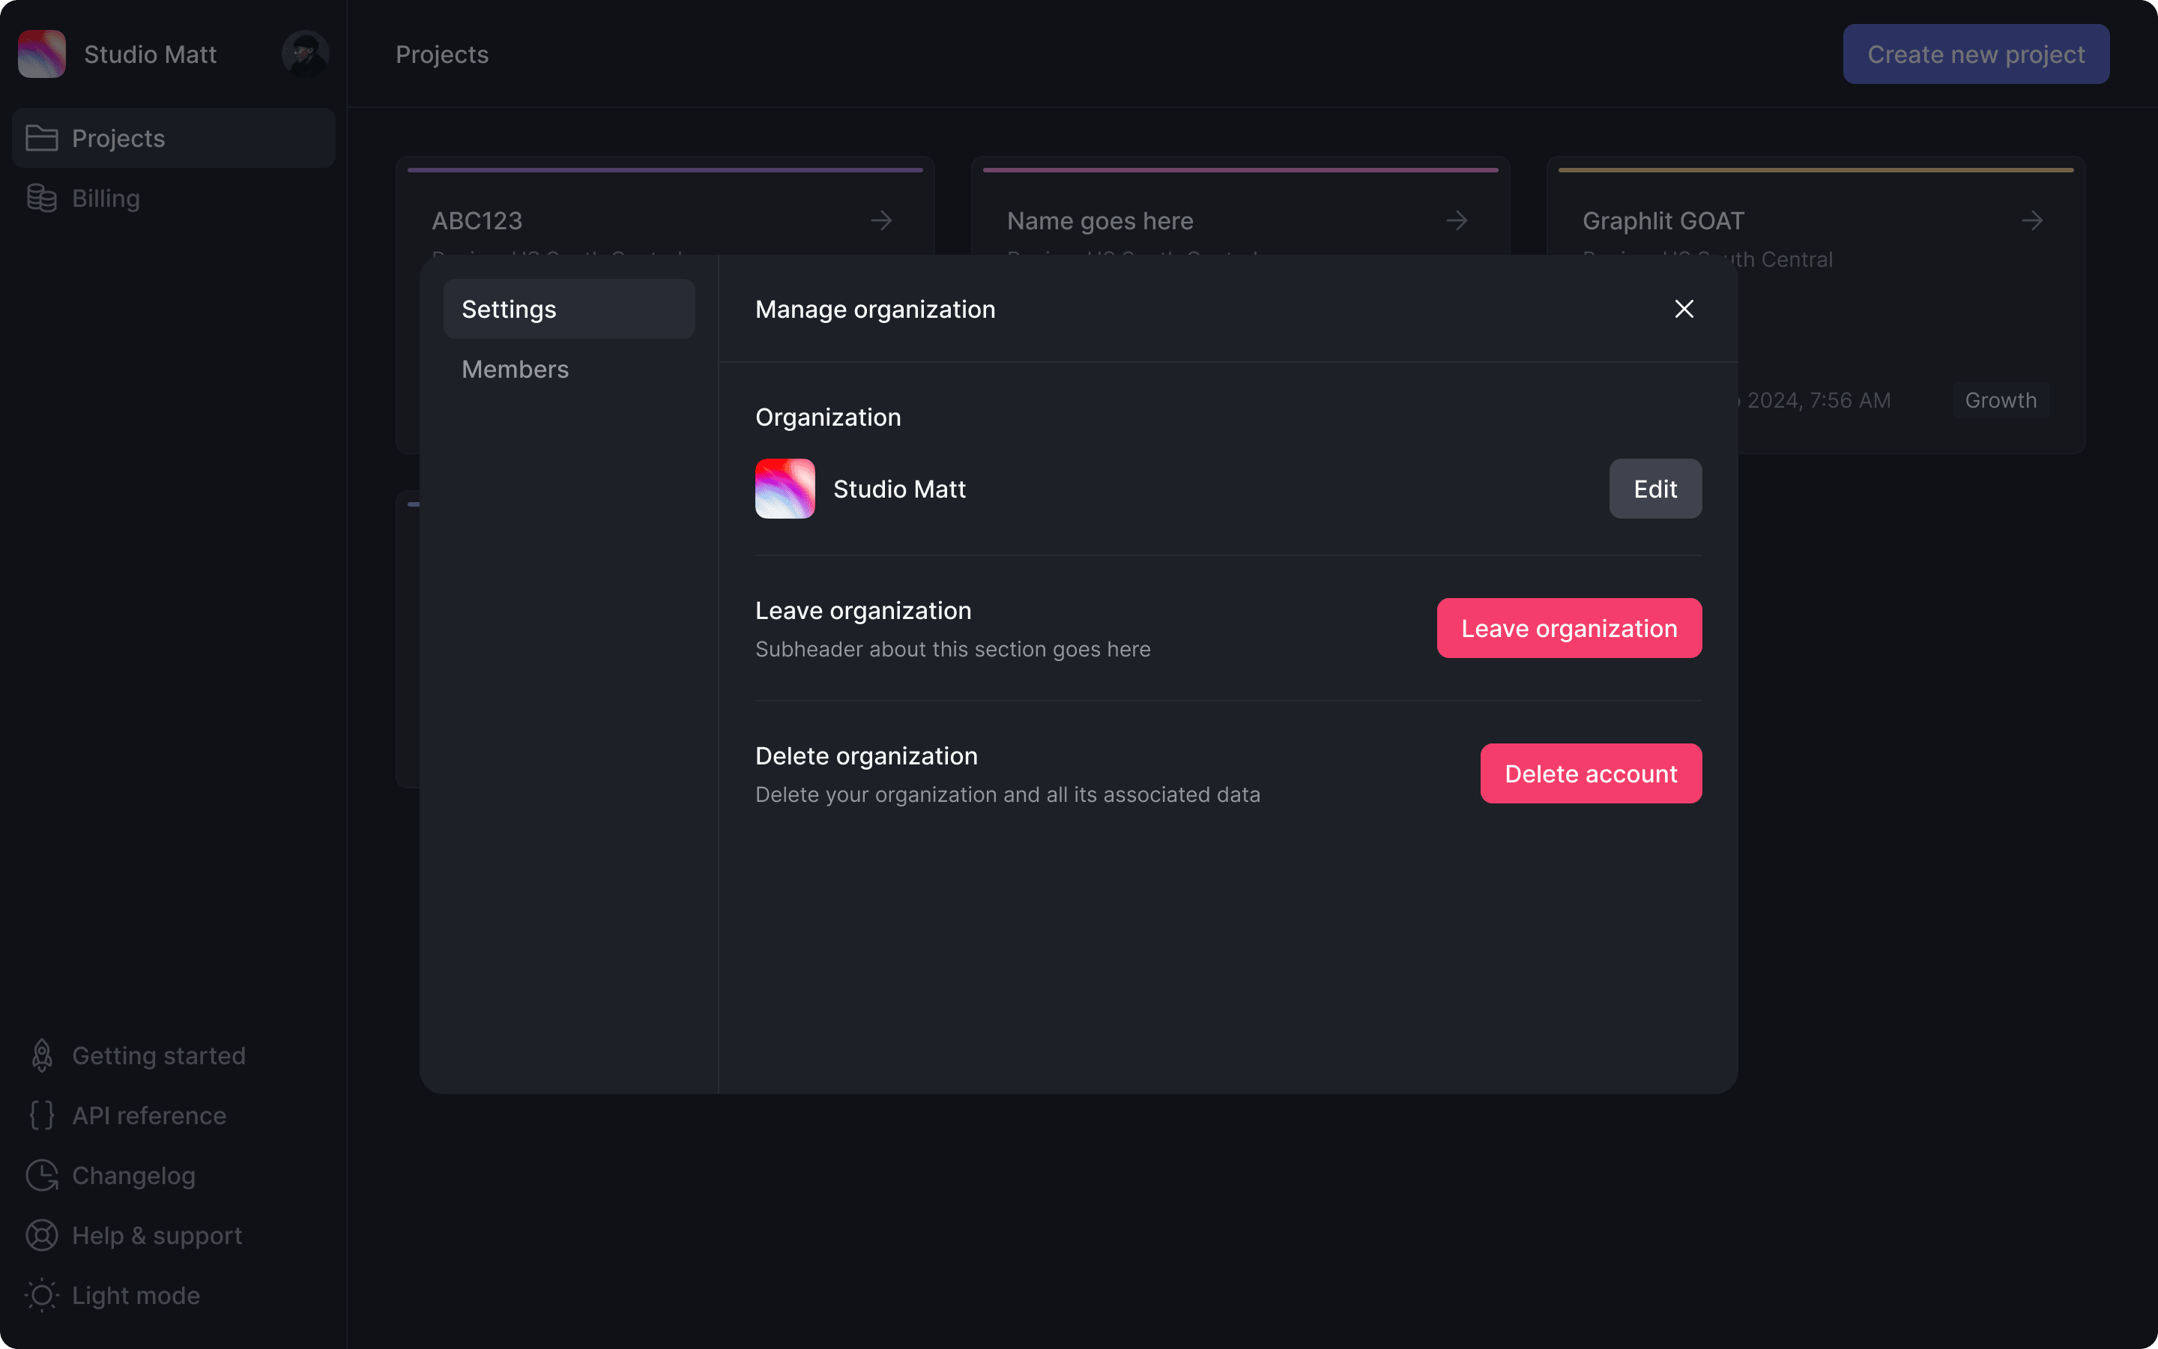The width and height of the screenshot is (2158, 1349).
Task: Click the Name goes here project title
Action: (1099, 220)
